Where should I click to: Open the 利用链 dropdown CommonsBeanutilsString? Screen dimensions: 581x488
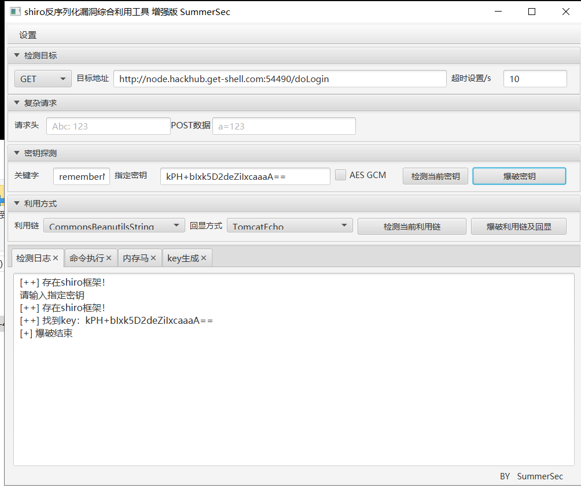pyautogui.click(x=113, y=226)
